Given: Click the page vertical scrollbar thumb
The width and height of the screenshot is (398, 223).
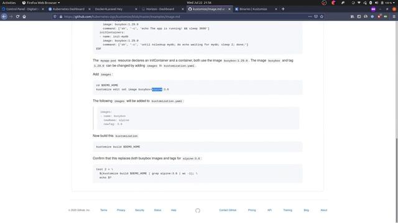Looking at the screenshot, I should pos(396,180).
